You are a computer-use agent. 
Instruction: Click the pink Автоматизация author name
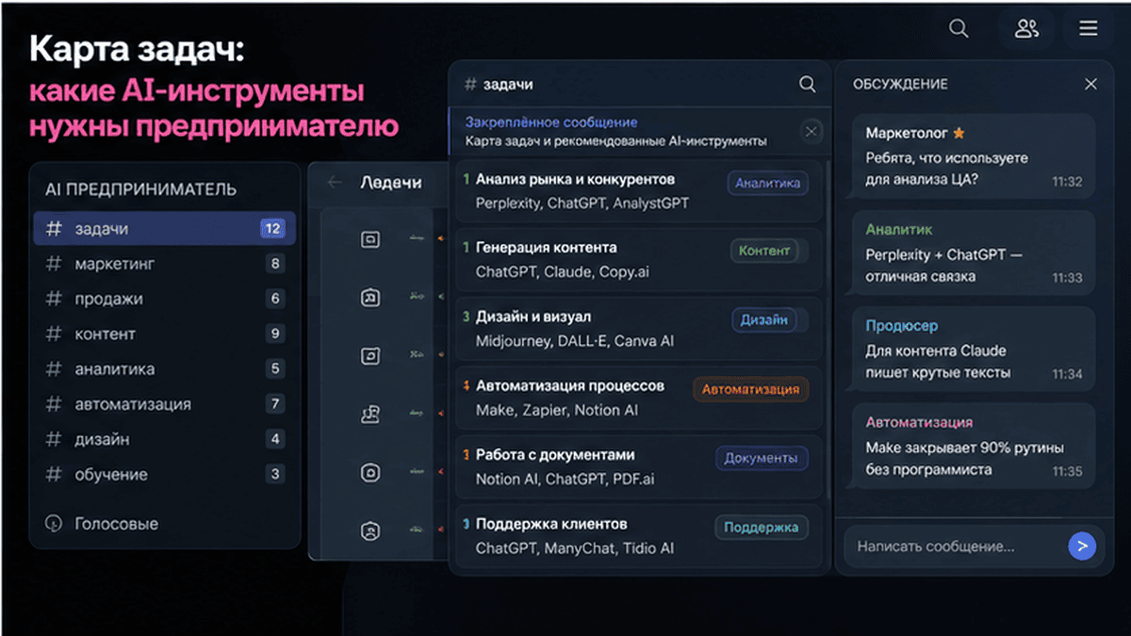(919, 422)
